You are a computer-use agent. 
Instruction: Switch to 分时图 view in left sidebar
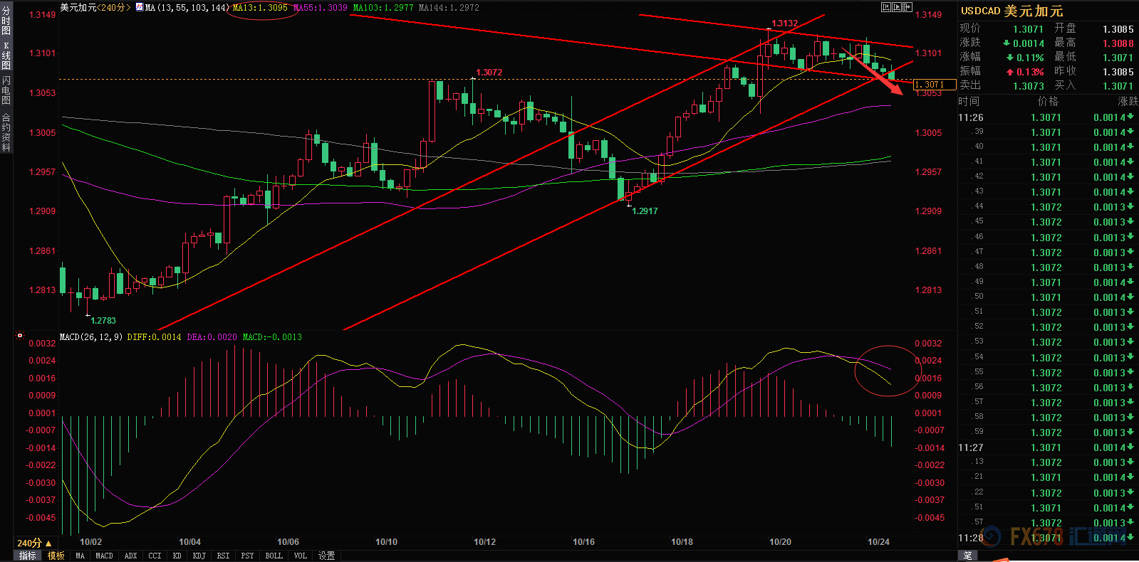[x=6, y=21]
